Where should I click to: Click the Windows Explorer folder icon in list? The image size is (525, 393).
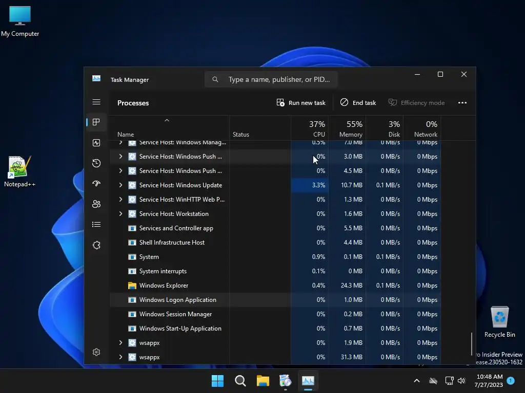click(x=132, y=286)
